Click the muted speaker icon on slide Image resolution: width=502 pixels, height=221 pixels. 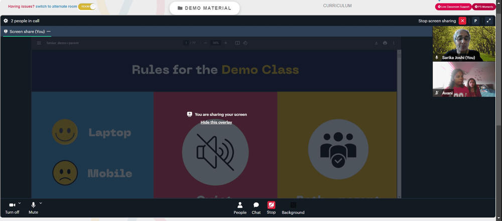(215, 152)
